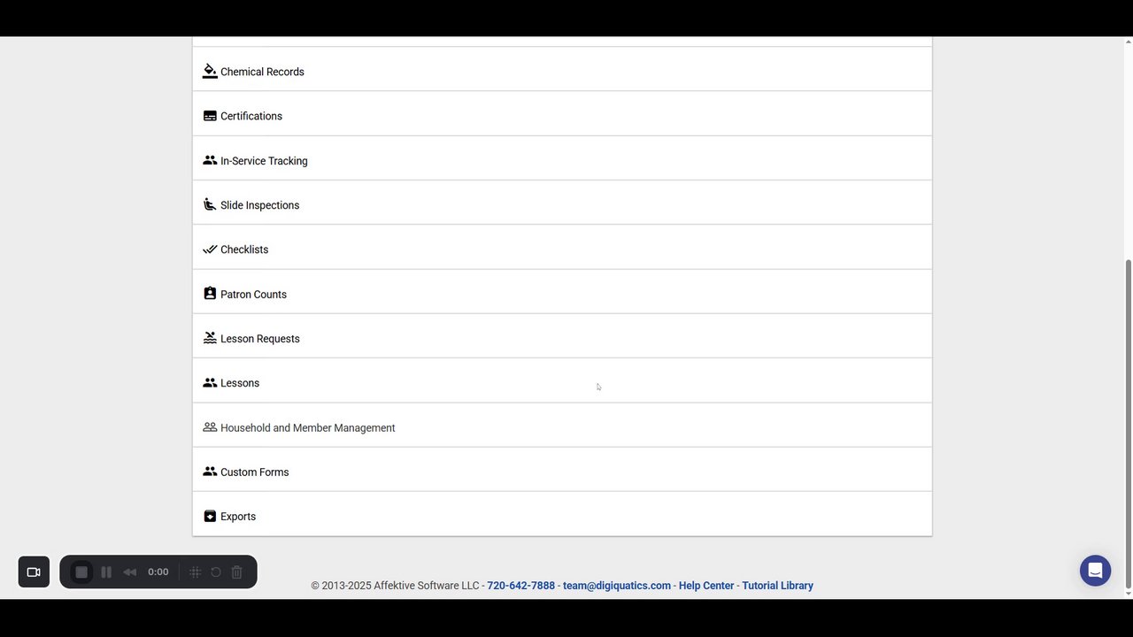
Task: Open the chat support bubble
Action: pos(1095,571)
